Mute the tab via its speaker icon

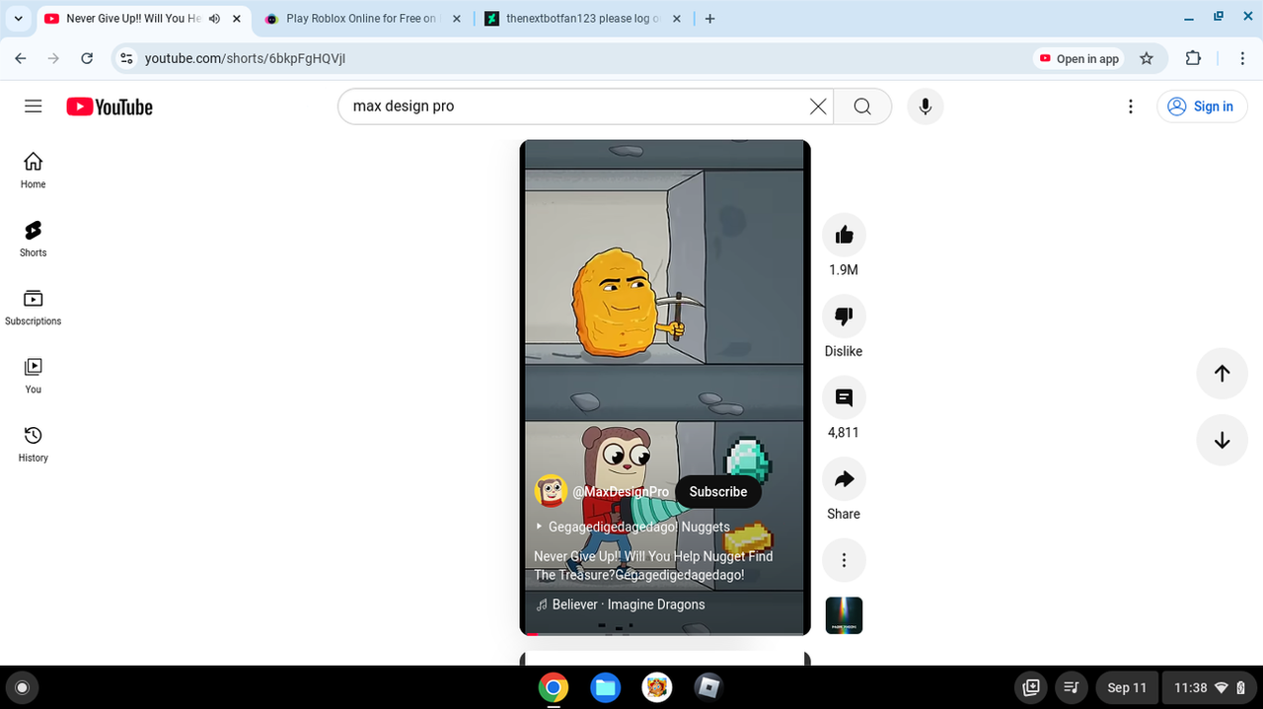click(215, 19)
